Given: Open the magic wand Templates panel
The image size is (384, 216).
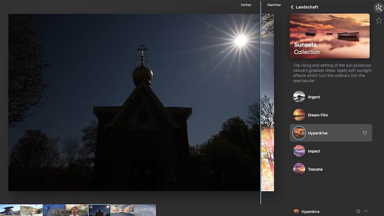Looking at the screenshot, I should 379,8.
